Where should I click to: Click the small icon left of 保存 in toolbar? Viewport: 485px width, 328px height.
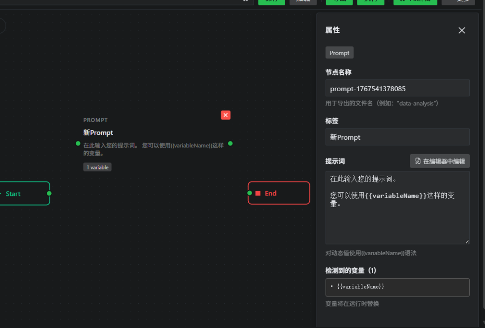[246, 1]
